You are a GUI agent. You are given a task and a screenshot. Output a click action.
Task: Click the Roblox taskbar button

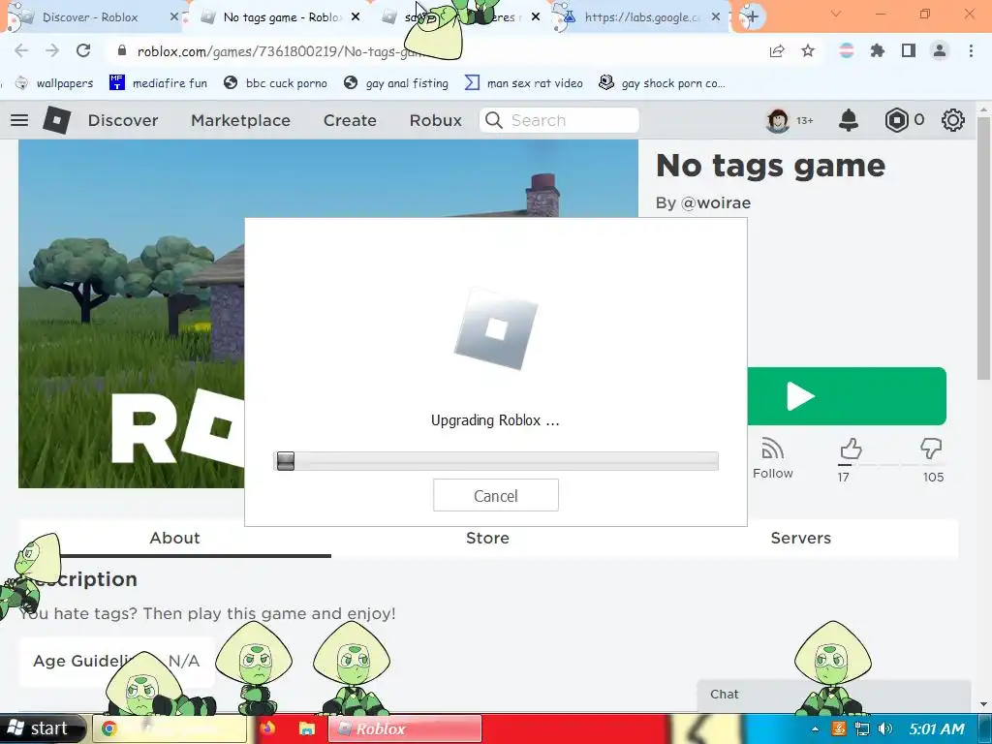coord(405,728)
